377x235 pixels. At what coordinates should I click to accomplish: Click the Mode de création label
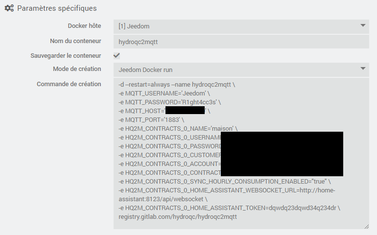(77, 69)
